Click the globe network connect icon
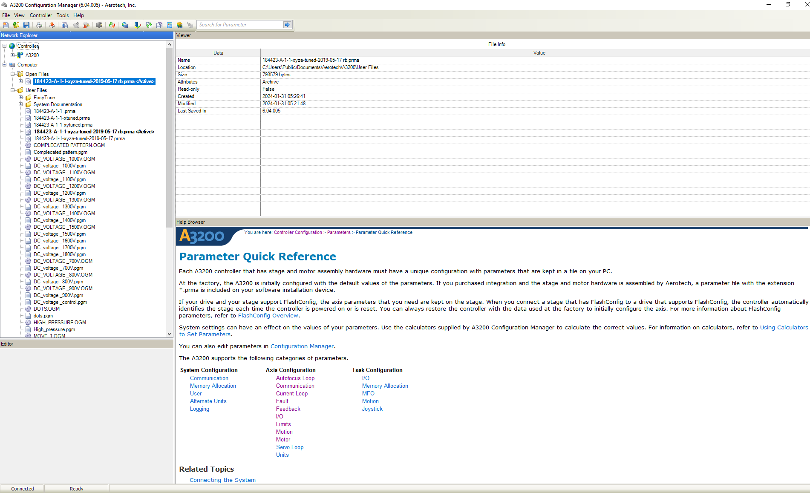Viewport: 810px width, 493px height. 125,25
